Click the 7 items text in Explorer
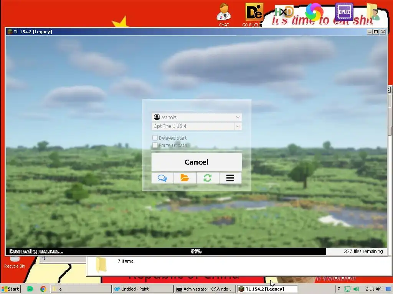 click(x=125, y=261)
